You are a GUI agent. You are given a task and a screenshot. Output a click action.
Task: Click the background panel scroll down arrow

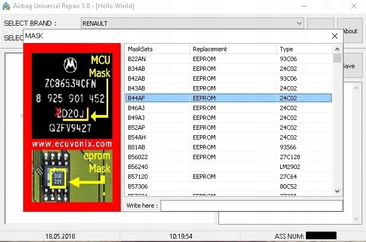click(x=356, y=219)
